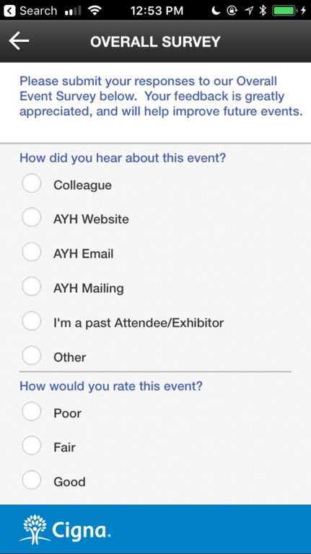The height and width of the screenshot is (554, 311).
Task: Tap the Bluetooth status icon
Action: (263, 11)
